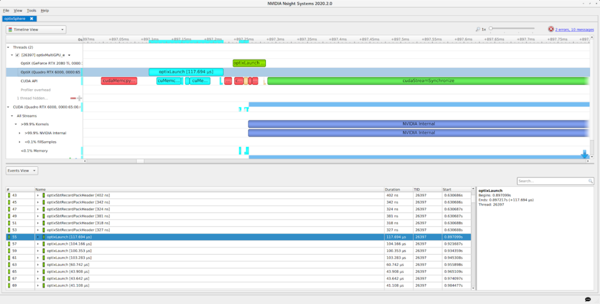Click the zoom magnifier icon next to 1x

478,29
